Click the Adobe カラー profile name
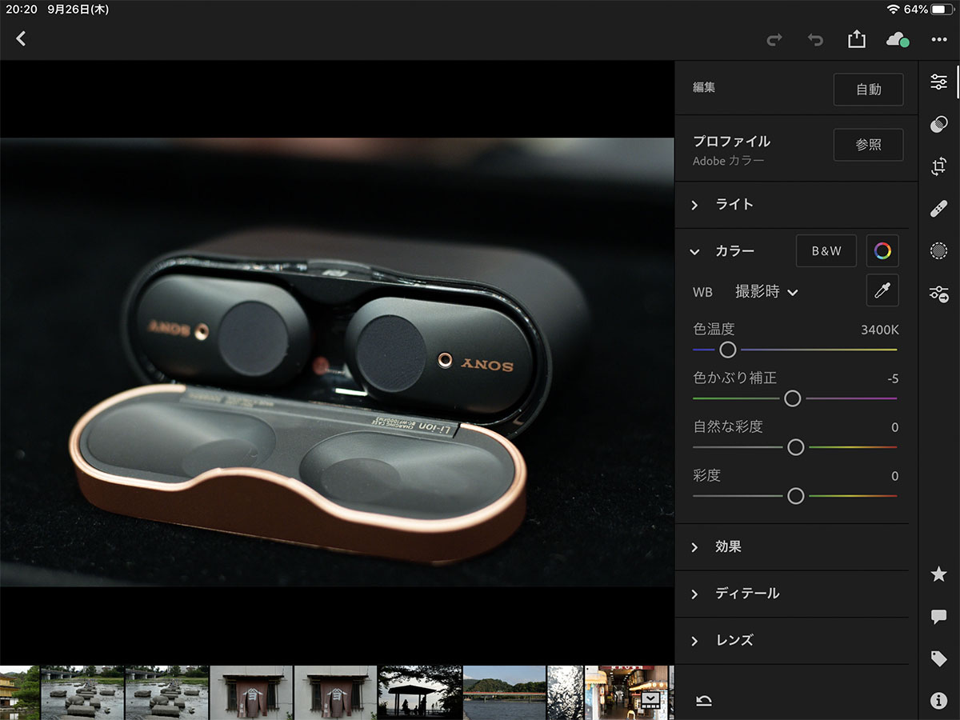The width and height of the screenshot is (960, 720). click(x=729, y=161)
